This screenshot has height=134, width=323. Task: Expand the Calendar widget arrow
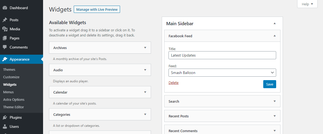point(145,92)
